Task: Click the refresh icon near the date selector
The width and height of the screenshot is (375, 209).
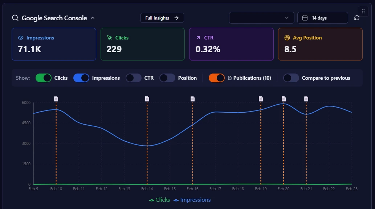Action: [357, 17]
